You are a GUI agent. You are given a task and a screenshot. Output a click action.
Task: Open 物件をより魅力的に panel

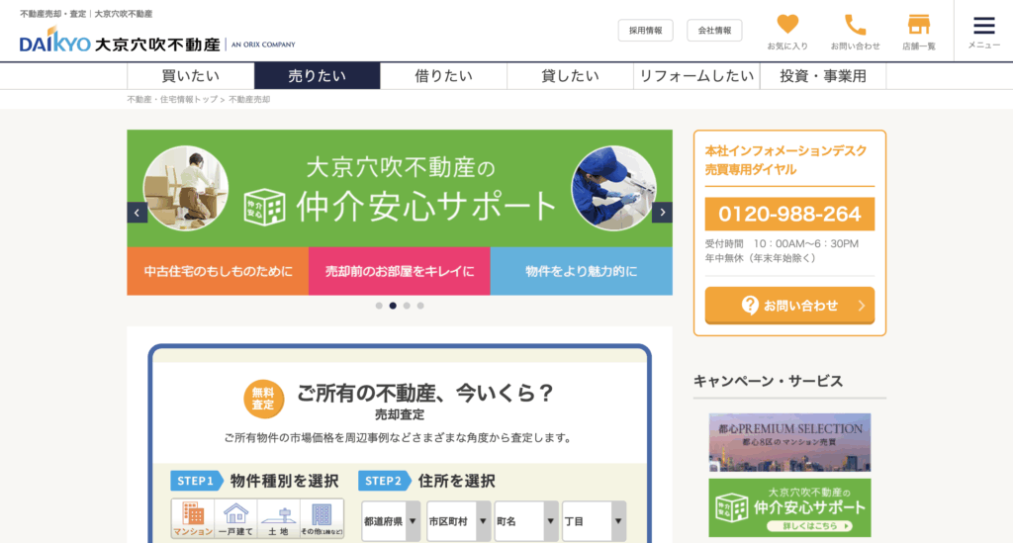tap(582, 271)
